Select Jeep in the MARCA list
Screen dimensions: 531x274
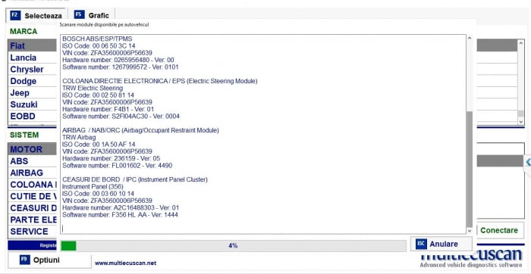[32, 92]
